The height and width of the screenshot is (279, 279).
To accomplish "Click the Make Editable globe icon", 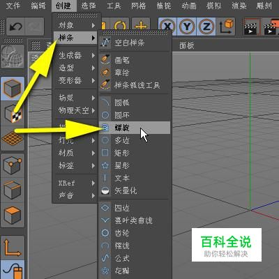I will [13, 56].
